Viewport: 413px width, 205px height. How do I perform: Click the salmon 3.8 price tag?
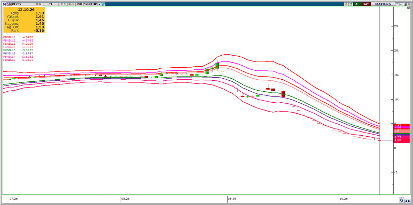pos(401,131)
